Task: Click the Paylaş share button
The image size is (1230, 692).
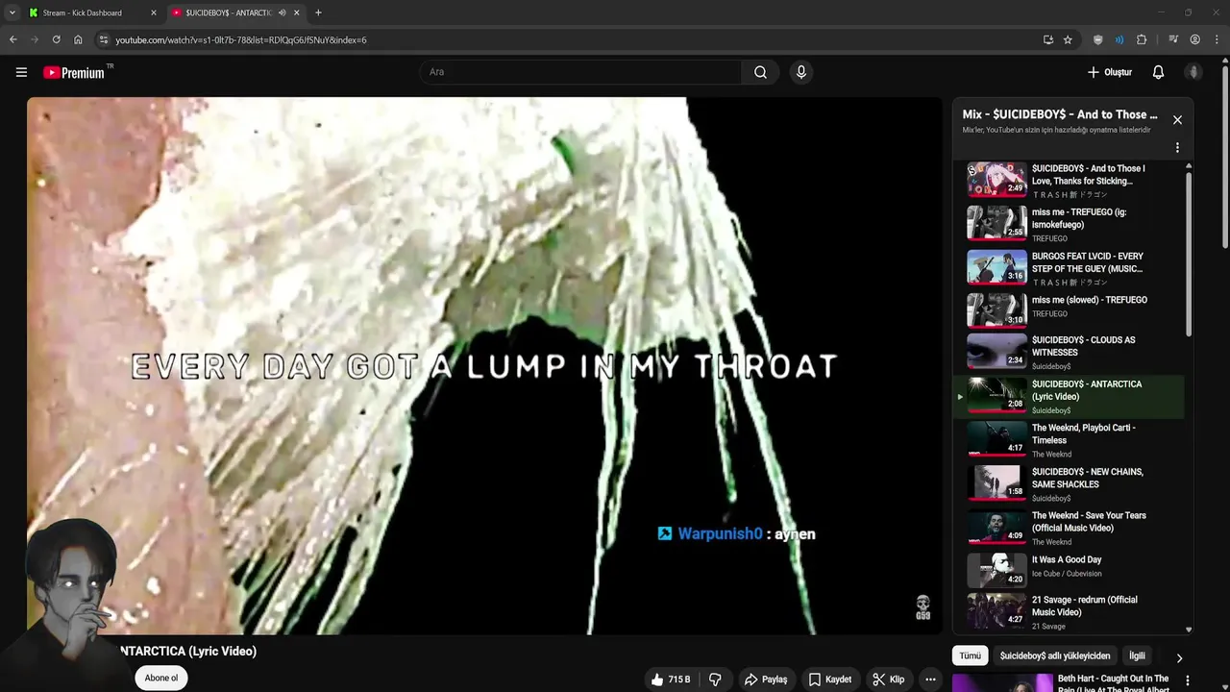Action: click(766, 680)
